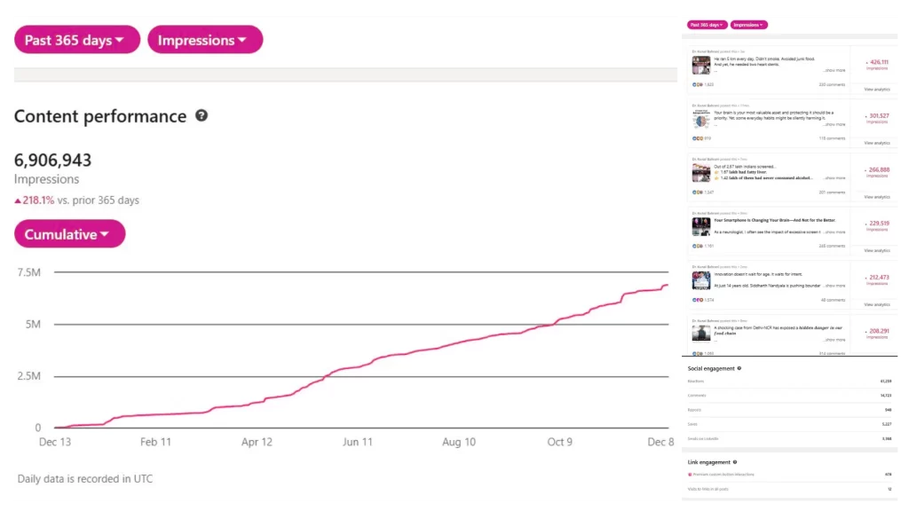Click the 266,888 impressions count
This screenshot has height=511, width=909.
point(878,170)
